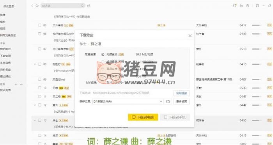
Task: Click the popularity bar of song 05
Action: [x=257, y=25]
